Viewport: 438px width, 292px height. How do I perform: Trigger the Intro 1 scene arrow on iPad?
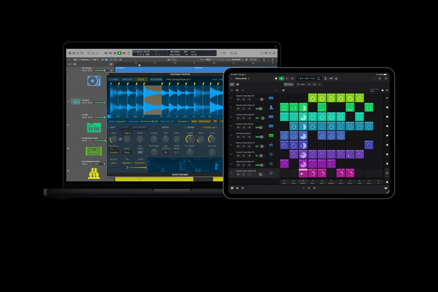284,181
